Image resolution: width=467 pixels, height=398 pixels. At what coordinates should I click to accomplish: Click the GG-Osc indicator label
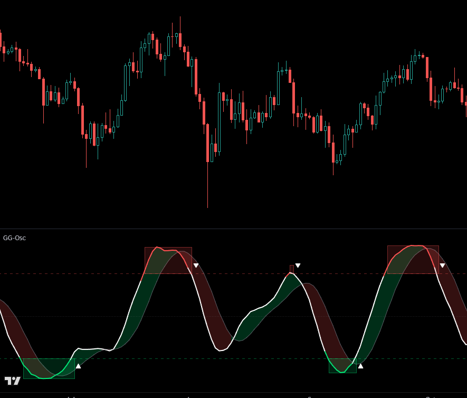pos(14,238)
